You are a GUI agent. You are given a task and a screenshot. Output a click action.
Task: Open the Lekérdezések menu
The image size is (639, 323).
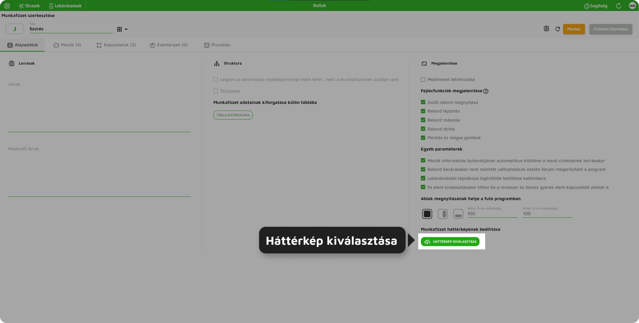(x=65, y=6)
